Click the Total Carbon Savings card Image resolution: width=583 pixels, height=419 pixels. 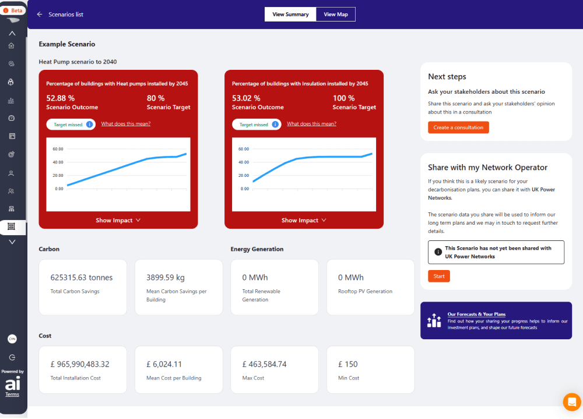[83, 287]
